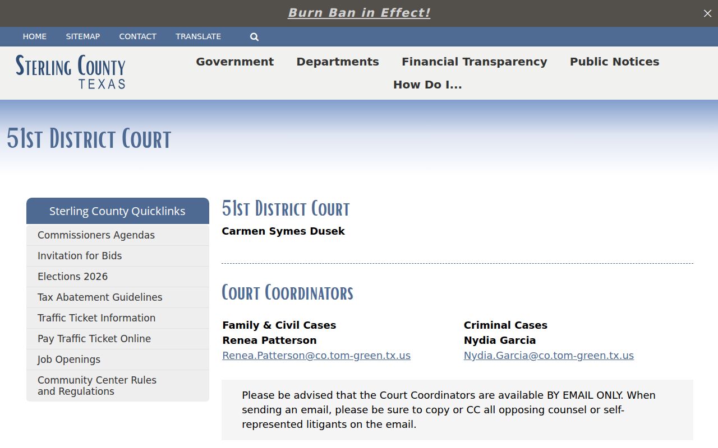Open the Government menu

235,62
